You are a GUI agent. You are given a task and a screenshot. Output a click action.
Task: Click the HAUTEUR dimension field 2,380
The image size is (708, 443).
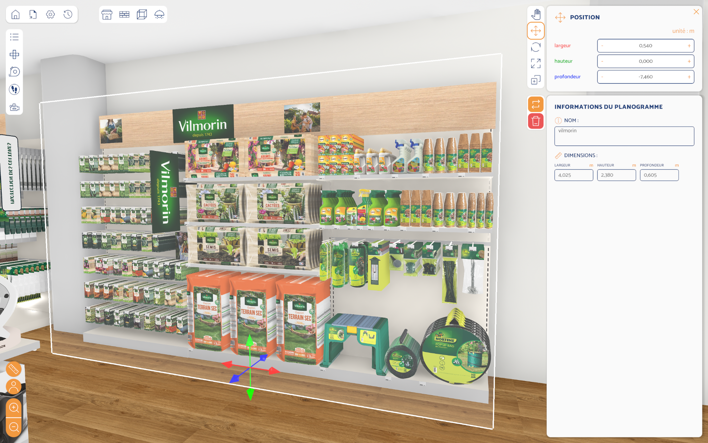click(x=616, y=175)
